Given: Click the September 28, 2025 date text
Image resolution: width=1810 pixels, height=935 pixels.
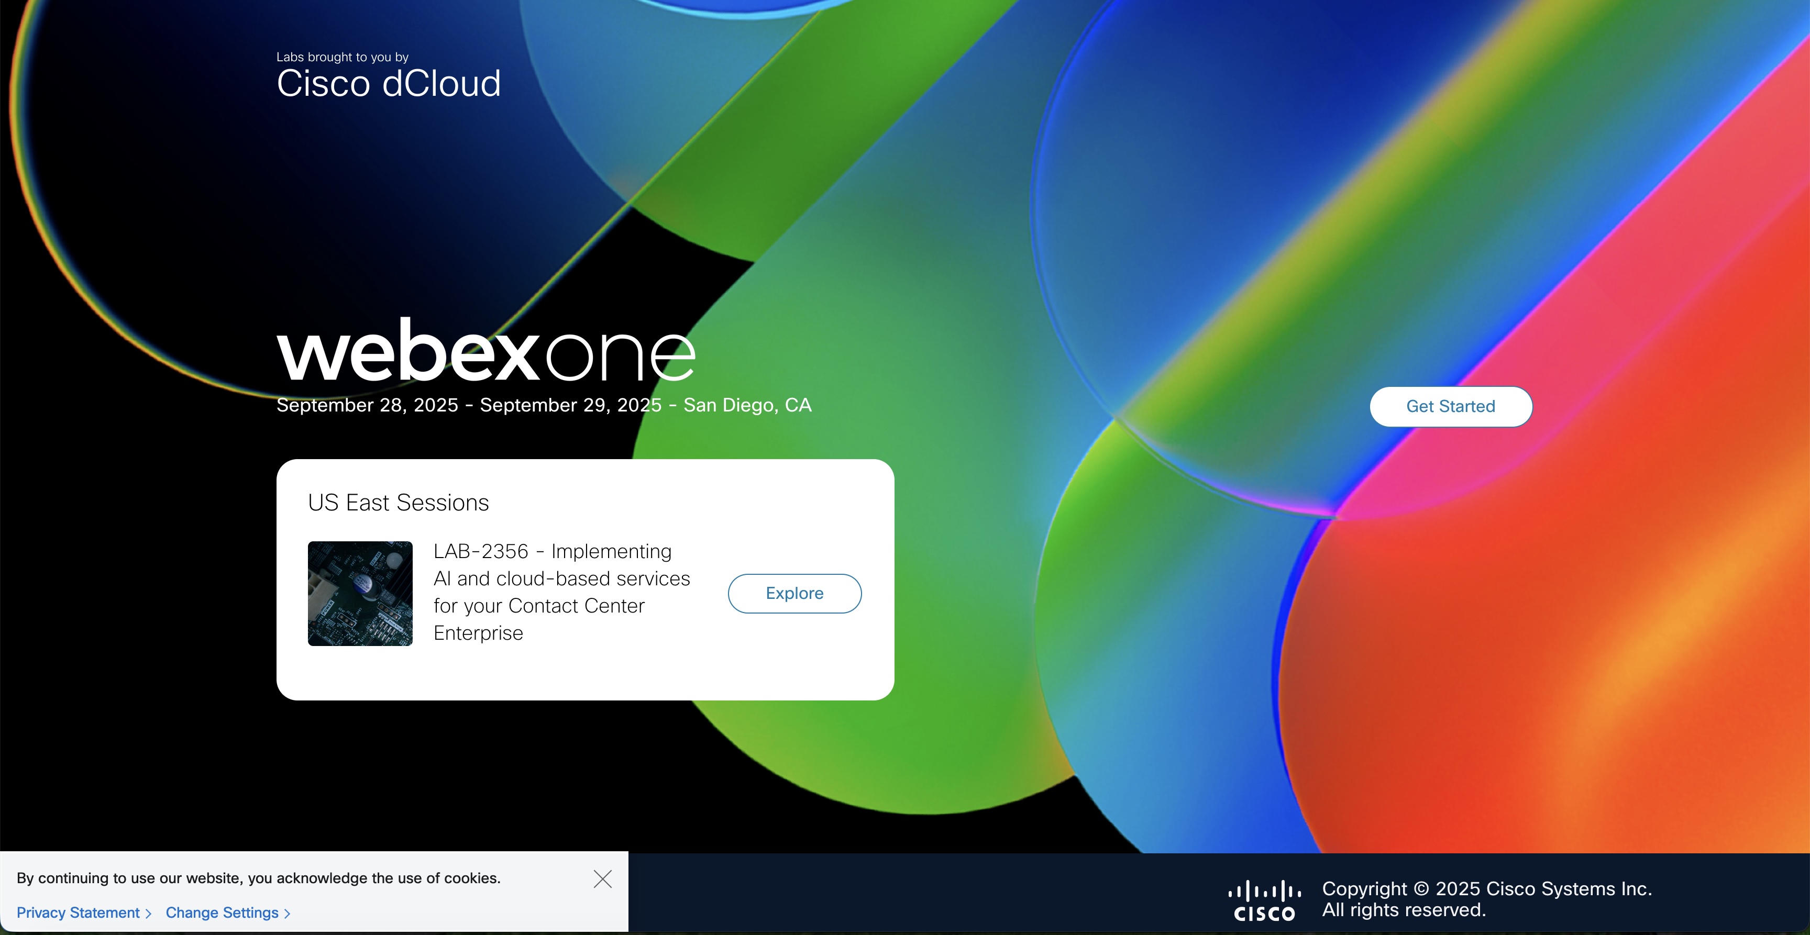Looking at the screenshot, I should pos(367,405).
